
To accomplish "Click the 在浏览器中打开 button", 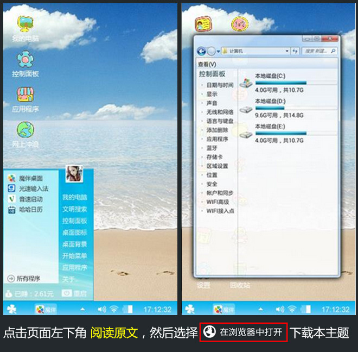I will pyautogui.click(x=244, y=332).
